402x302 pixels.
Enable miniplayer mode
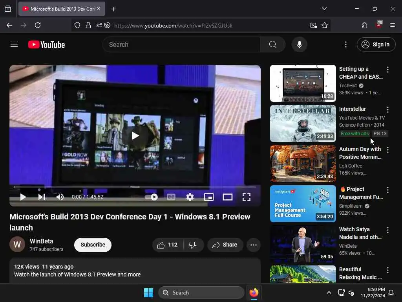(209, 197)
